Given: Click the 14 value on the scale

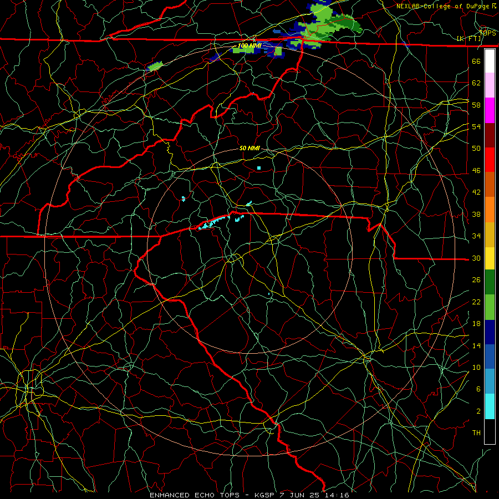Looking at the screenshot, I should [x=476, y=345].
